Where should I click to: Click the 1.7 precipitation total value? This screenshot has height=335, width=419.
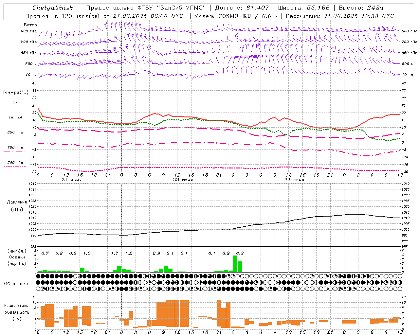pos(115,253)
